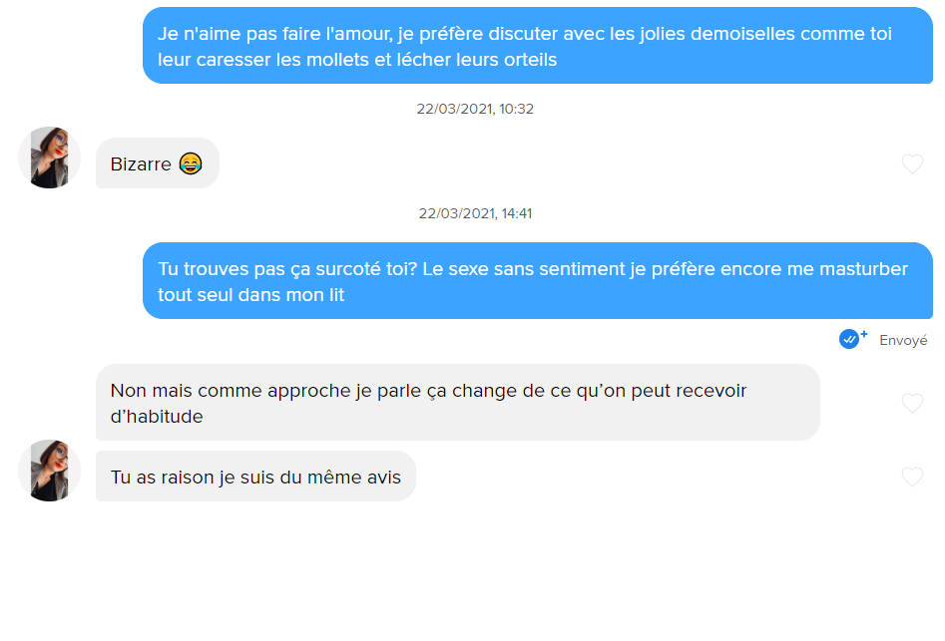Select the "Tu as raison je suis" bubble
945x641 pixels.
coord(255,477)
